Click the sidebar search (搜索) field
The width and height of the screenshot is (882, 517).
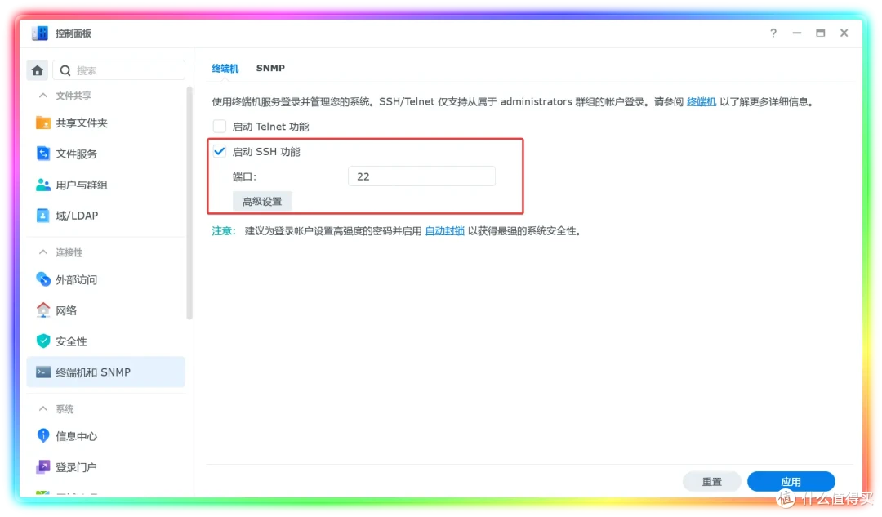tap(118, 70)
